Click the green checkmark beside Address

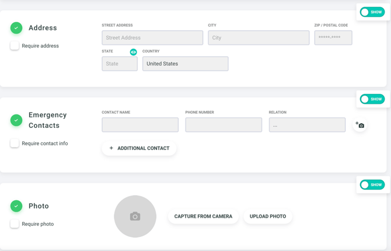pos(16,27)
